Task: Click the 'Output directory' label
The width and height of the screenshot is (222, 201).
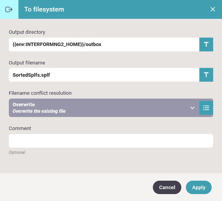Action: pos(27,32)
